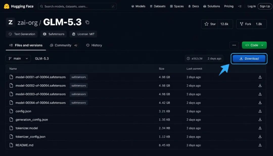Open the more navigation menu icon

[240, 6]
